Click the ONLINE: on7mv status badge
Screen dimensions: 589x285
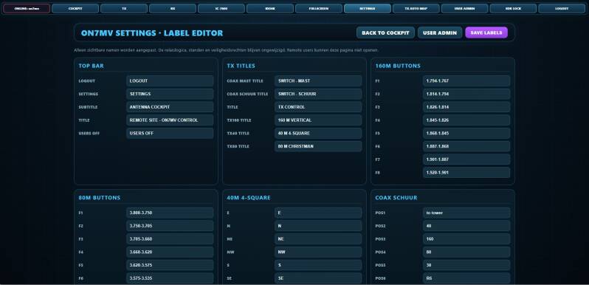click(27, 8)
